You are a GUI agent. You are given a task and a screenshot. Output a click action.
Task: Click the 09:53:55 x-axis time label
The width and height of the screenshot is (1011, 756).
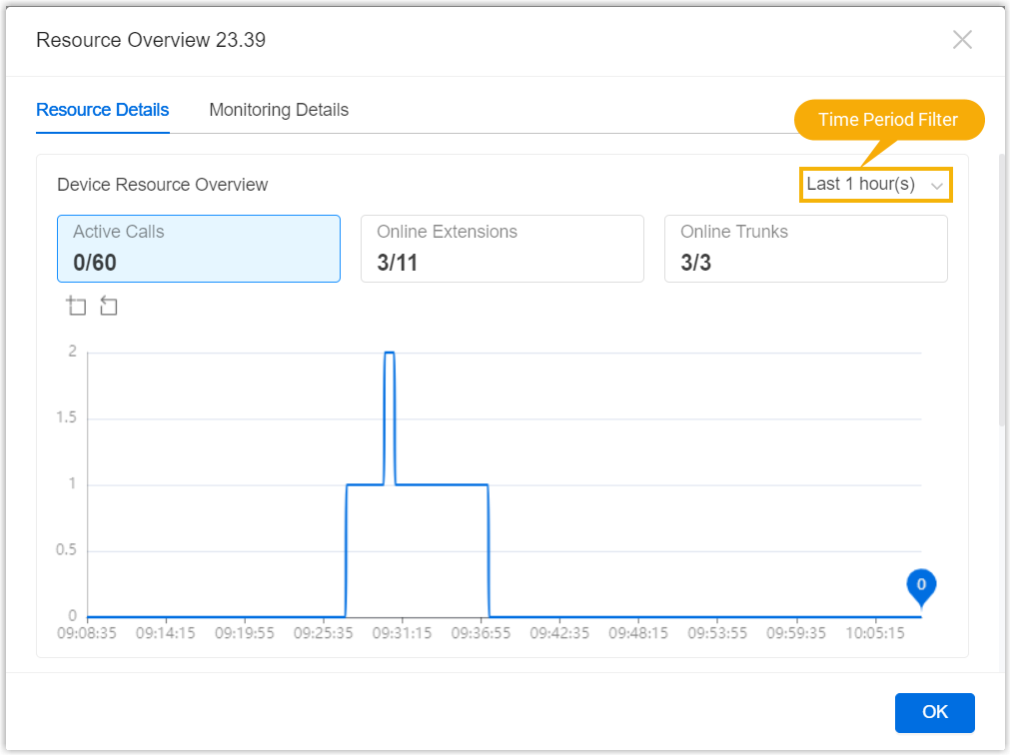pyautogui.click(x=715, y=633)
